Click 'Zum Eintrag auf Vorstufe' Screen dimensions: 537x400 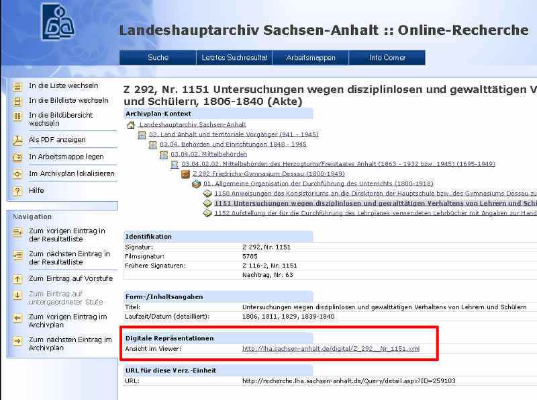point(71,278)
